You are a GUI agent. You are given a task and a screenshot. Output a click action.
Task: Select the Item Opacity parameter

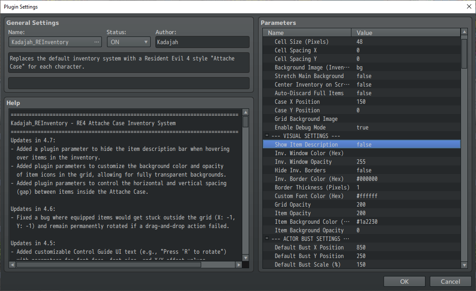click(362, 213)
